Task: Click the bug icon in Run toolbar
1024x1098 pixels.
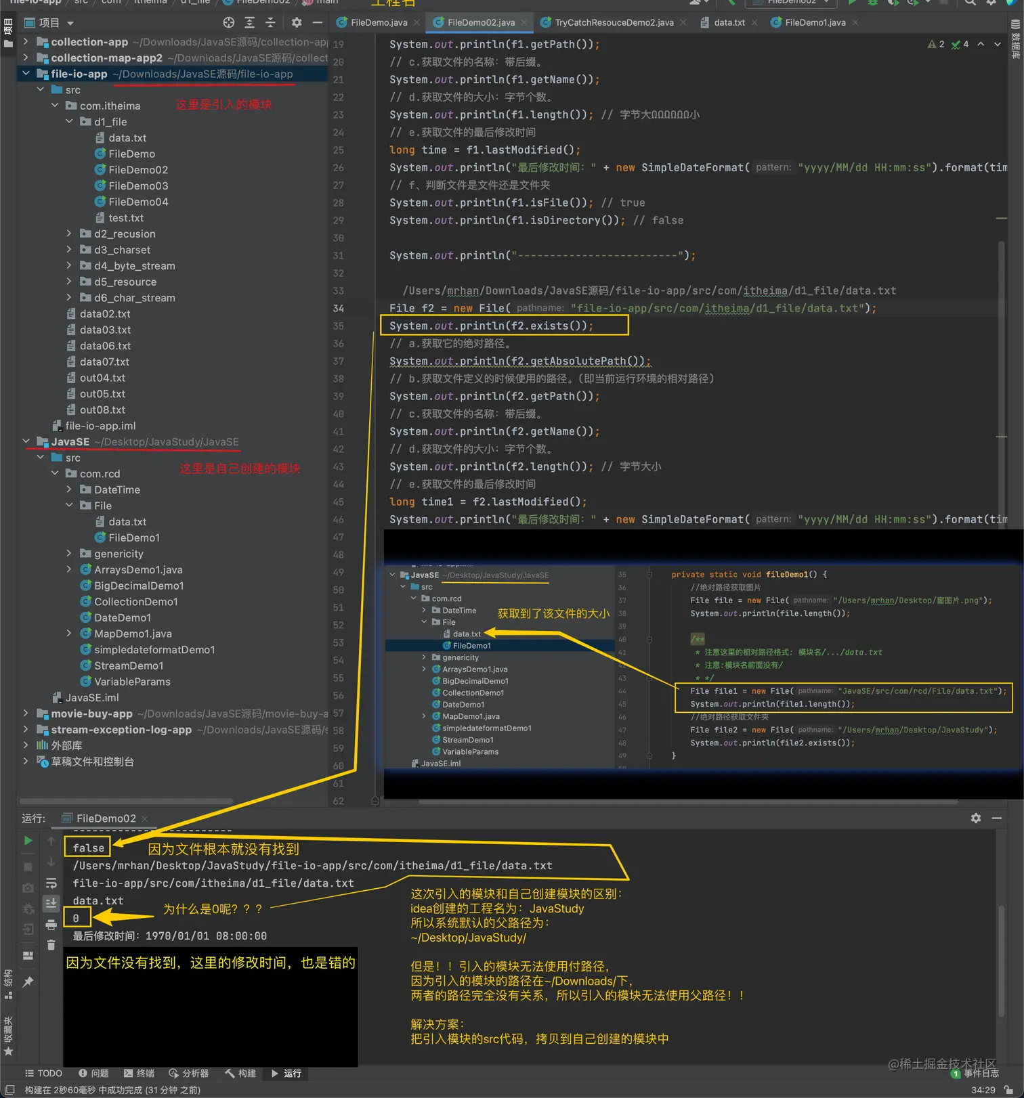Action: click(x=28, y=908)
